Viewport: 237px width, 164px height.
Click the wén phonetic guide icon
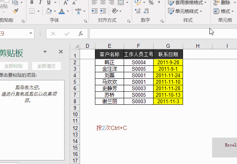[78, 11]
